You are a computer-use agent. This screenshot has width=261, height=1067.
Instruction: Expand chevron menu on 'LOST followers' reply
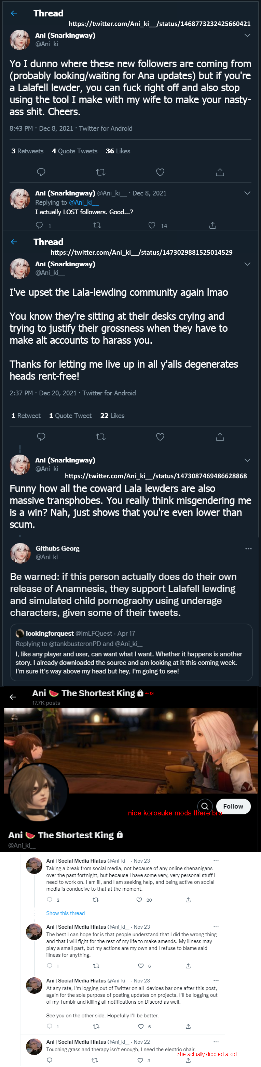point(247,193)
